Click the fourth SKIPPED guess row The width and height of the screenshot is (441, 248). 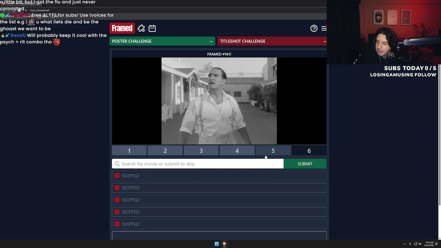(219, 212)
